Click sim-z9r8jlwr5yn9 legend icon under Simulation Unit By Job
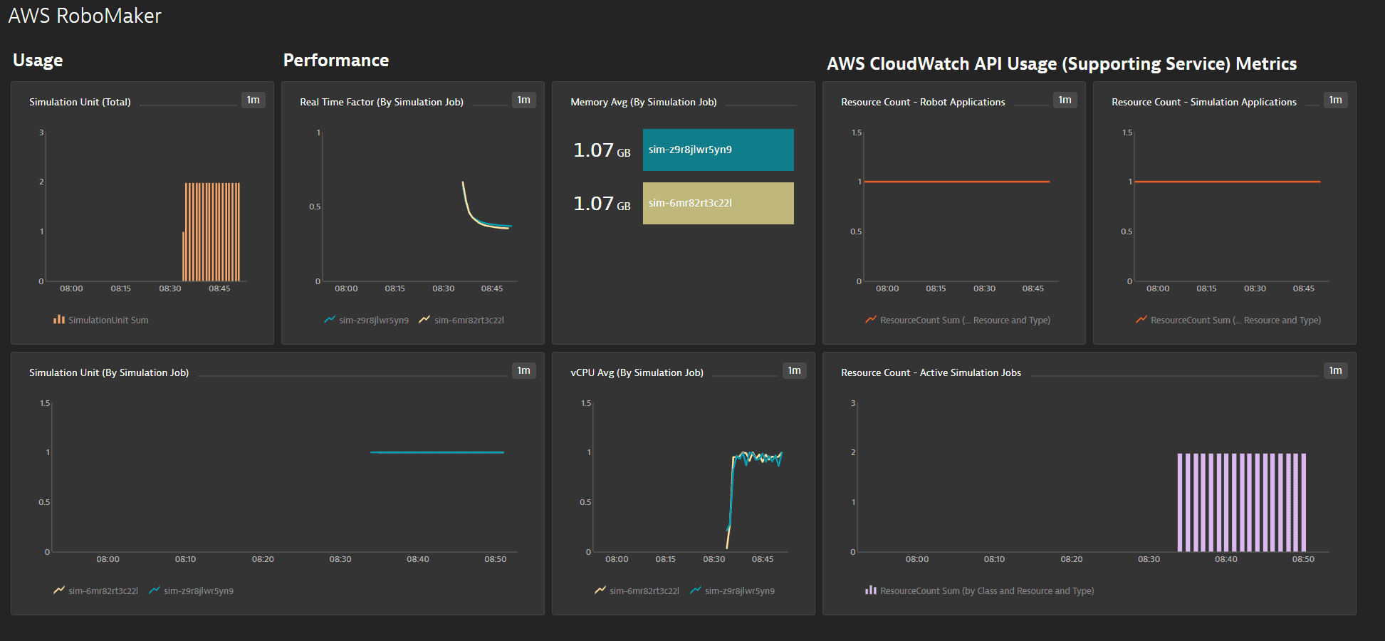This screenshot has width=1385, height=641. 155,590
